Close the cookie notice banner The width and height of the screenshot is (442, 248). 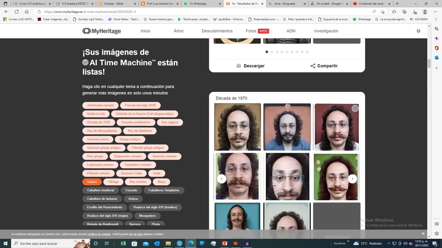click(423, 234)
